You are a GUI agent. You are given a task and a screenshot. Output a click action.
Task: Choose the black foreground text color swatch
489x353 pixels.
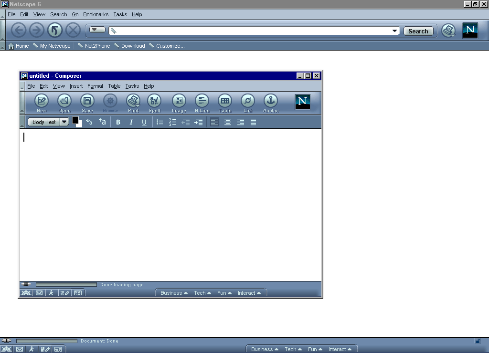[75, 120]
